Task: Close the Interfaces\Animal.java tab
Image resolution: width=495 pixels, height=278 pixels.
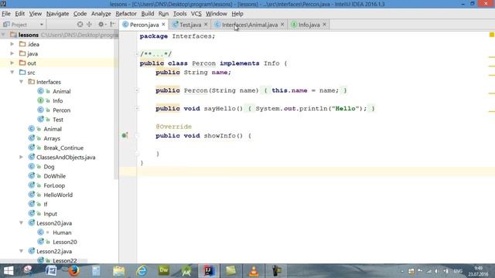Action: point(282,24)
